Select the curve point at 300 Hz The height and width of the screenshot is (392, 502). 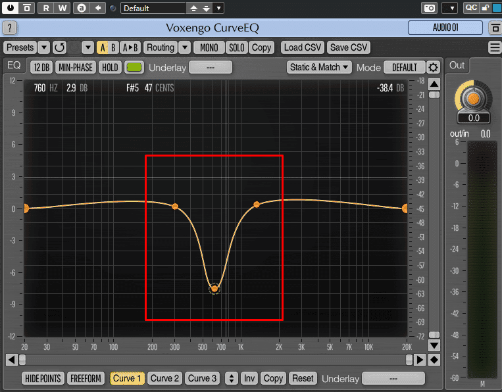click(x=175, y=207)
